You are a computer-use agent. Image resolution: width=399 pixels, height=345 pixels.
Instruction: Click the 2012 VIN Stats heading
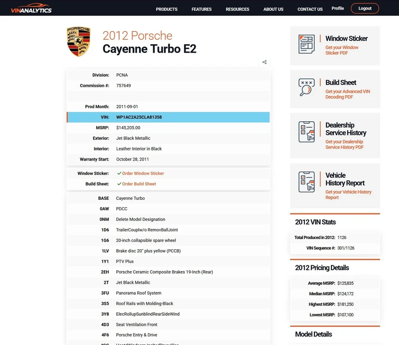[315, 222]
